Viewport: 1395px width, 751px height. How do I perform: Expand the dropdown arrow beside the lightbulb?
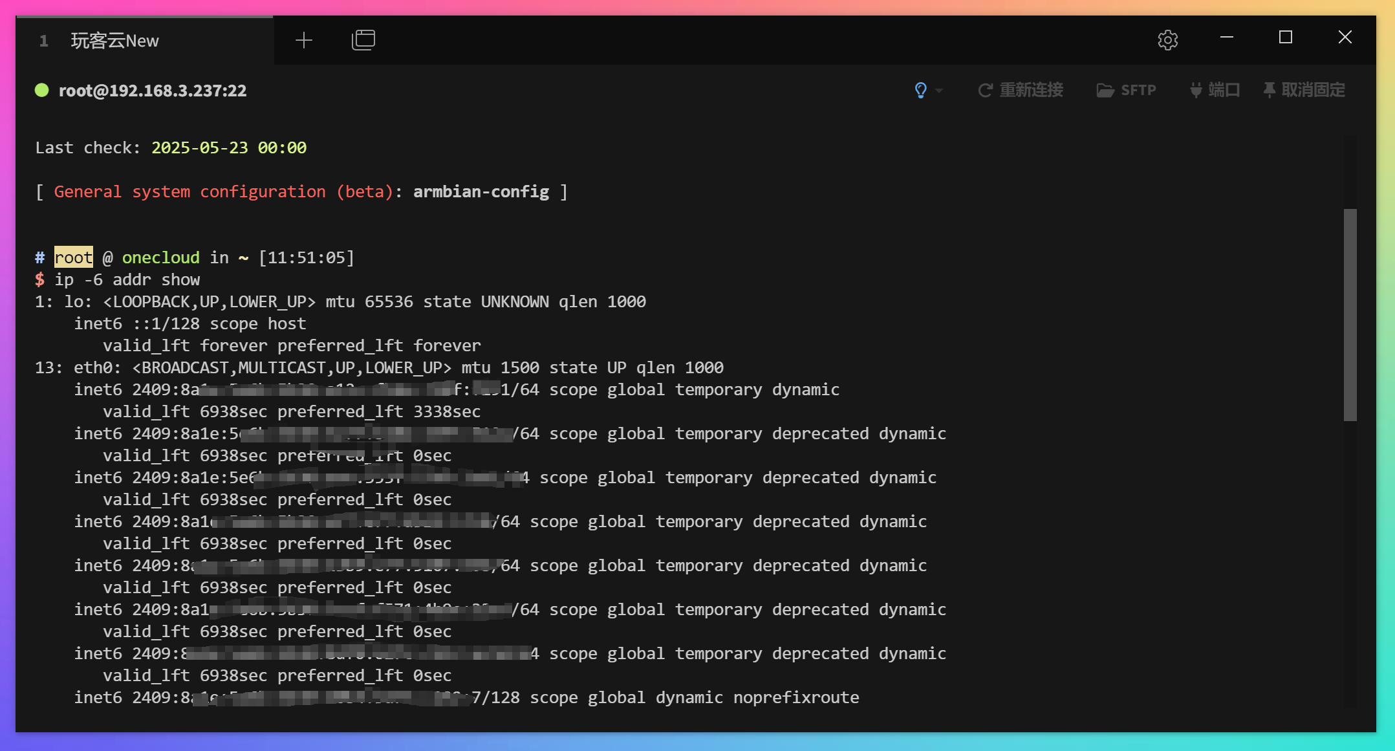point(939,91)
